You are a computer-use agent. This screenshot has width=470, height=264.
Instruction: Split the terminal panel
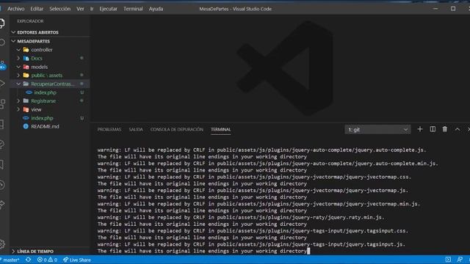[x=433, y=129]
